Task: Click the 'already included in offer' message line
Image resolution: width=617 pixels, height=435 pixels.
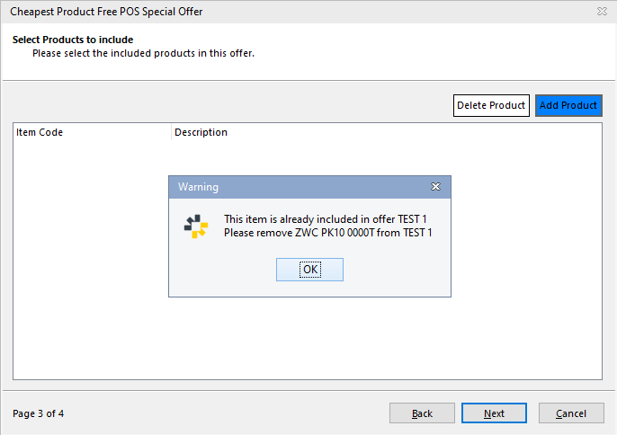Action: tap(327, 219)
